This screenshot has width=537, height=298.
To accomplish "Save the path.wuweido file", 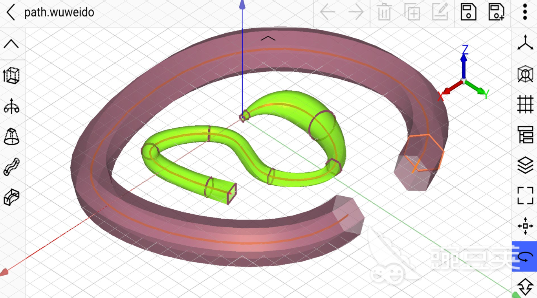I will coord(467,12).
